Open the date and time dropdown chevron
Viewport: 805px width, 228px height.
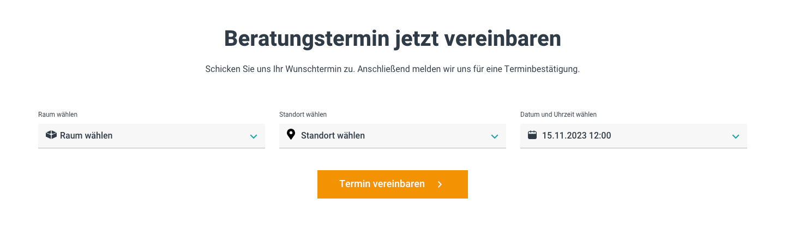click(736, 136)
